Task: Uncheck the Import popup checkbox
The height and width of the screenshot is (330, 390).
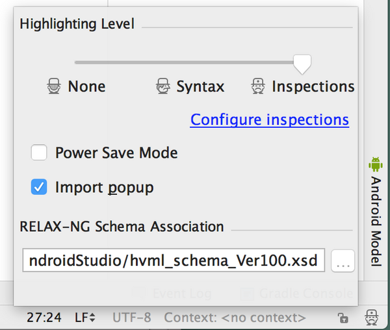Action: pos(40,188)
